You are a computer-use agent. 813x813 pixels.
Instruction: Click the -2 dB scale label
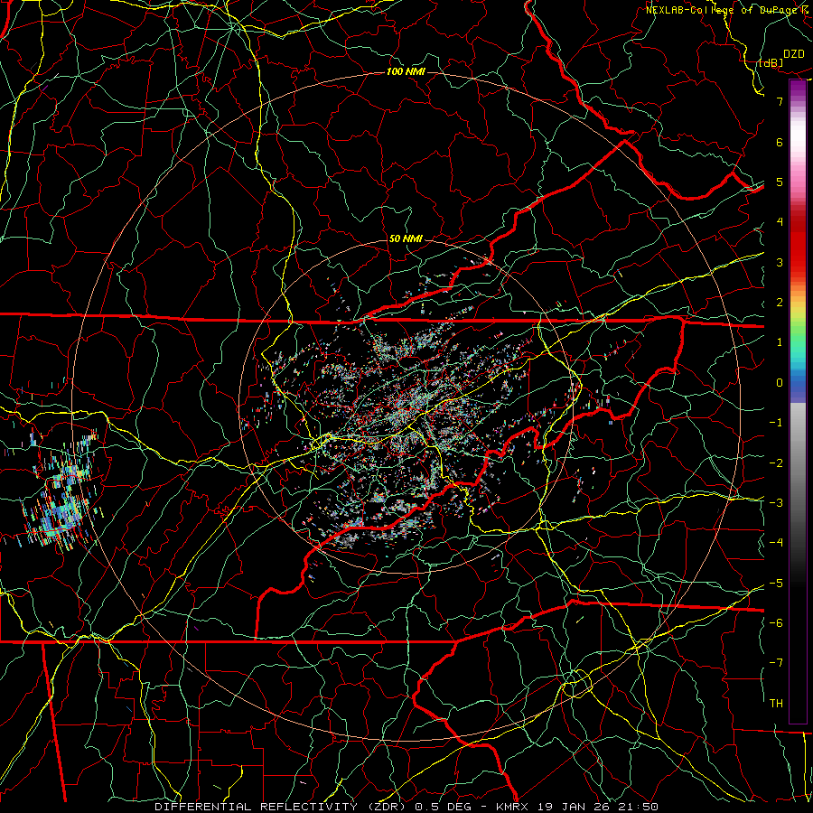(776, 463)
